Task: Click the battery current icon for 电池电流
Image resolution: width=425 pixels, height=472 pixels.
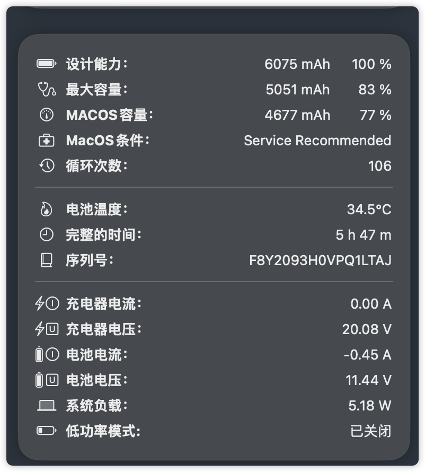Action: coord(47,355)
